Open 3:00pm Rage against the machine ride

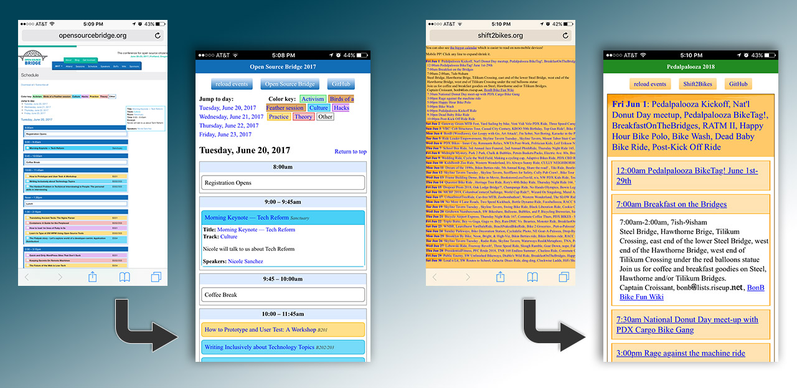(681, 353)
